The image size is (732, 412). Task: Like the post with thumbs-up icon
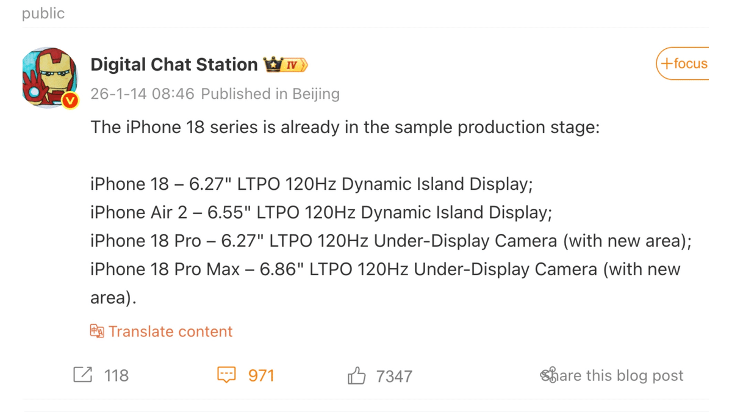(356, 375)
